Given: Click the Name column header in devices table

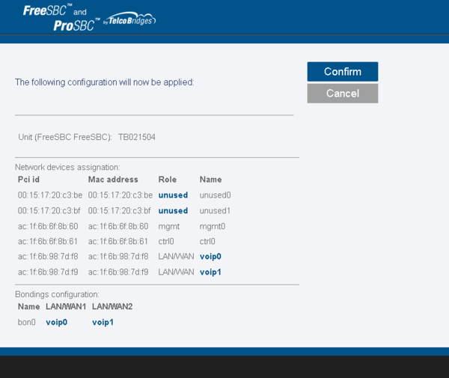Looking at the screenshot, I should pos(211,180).
